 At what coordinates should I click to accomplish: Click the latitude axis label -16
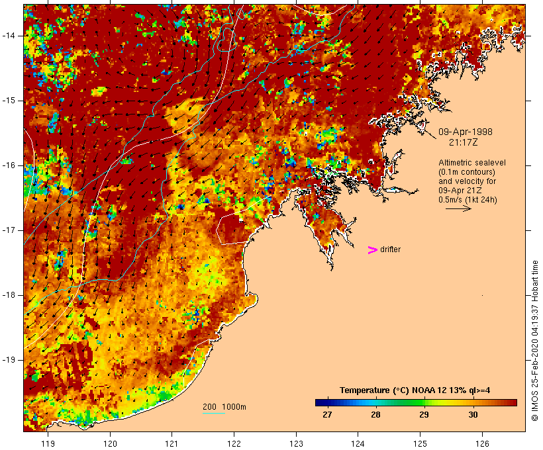click(9, 165)
